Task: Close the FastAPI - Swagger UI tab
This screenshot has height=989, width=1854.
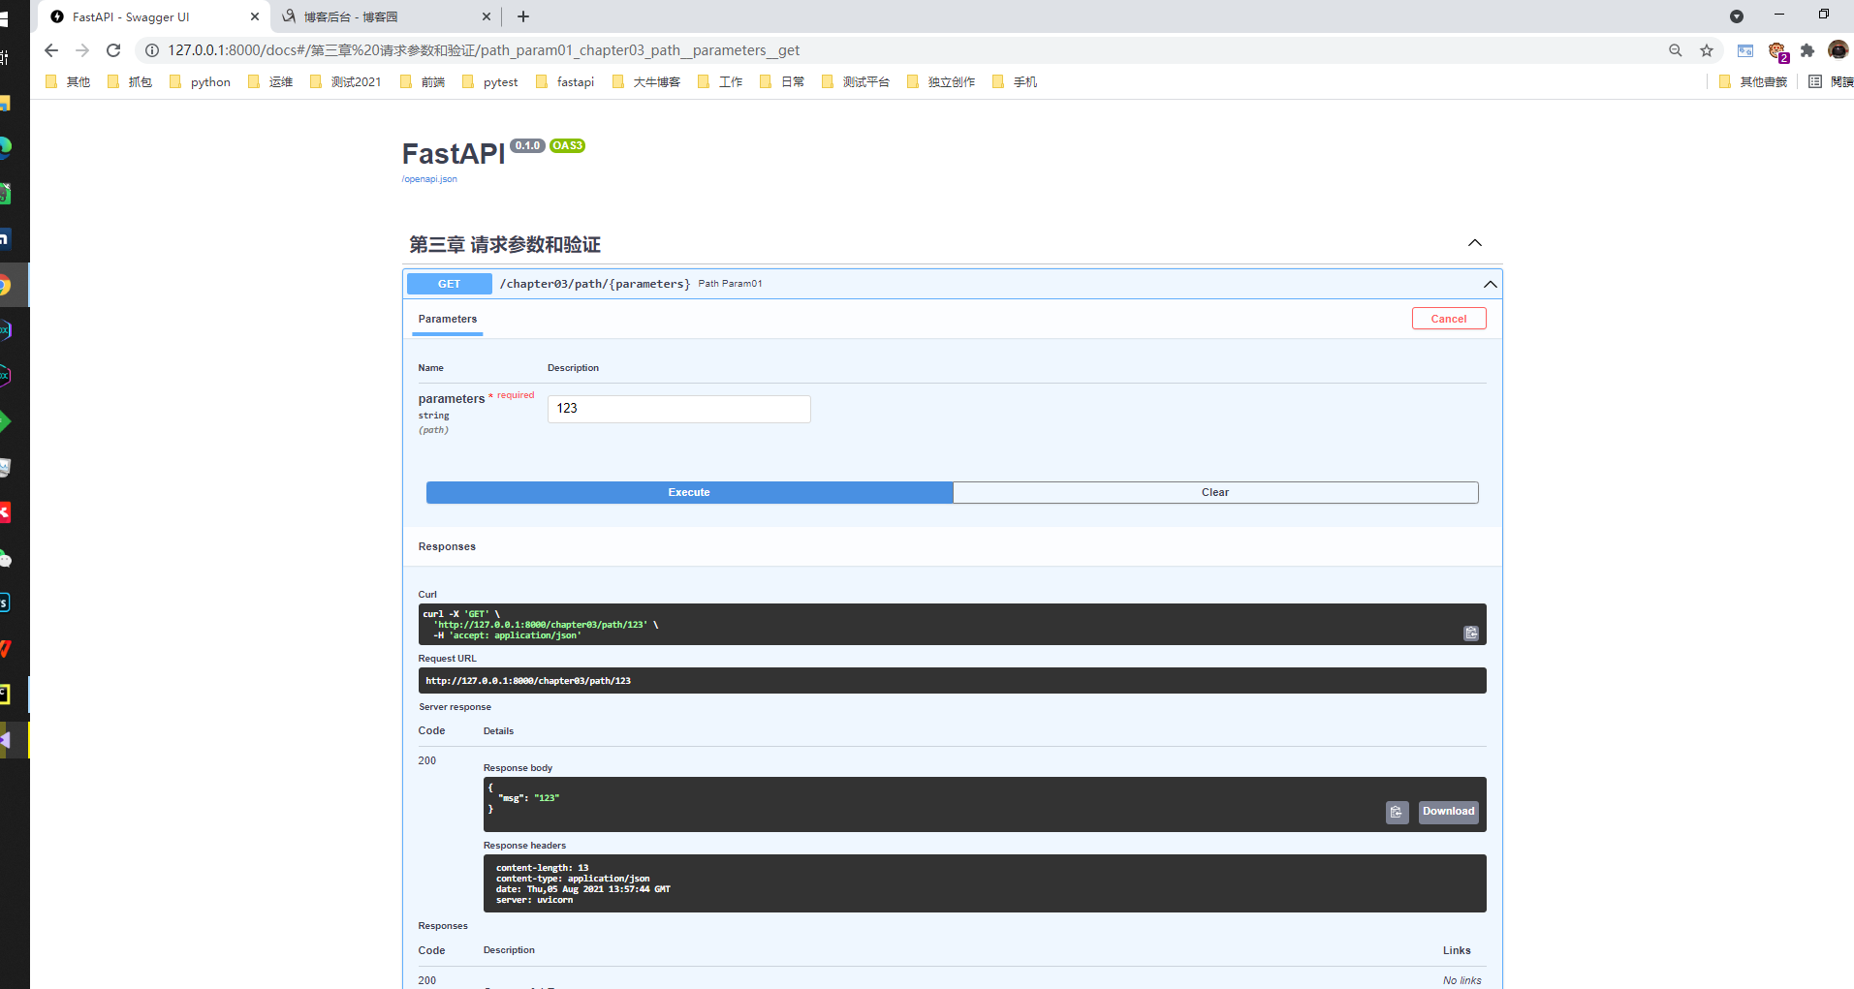Action: click(255, 16)
